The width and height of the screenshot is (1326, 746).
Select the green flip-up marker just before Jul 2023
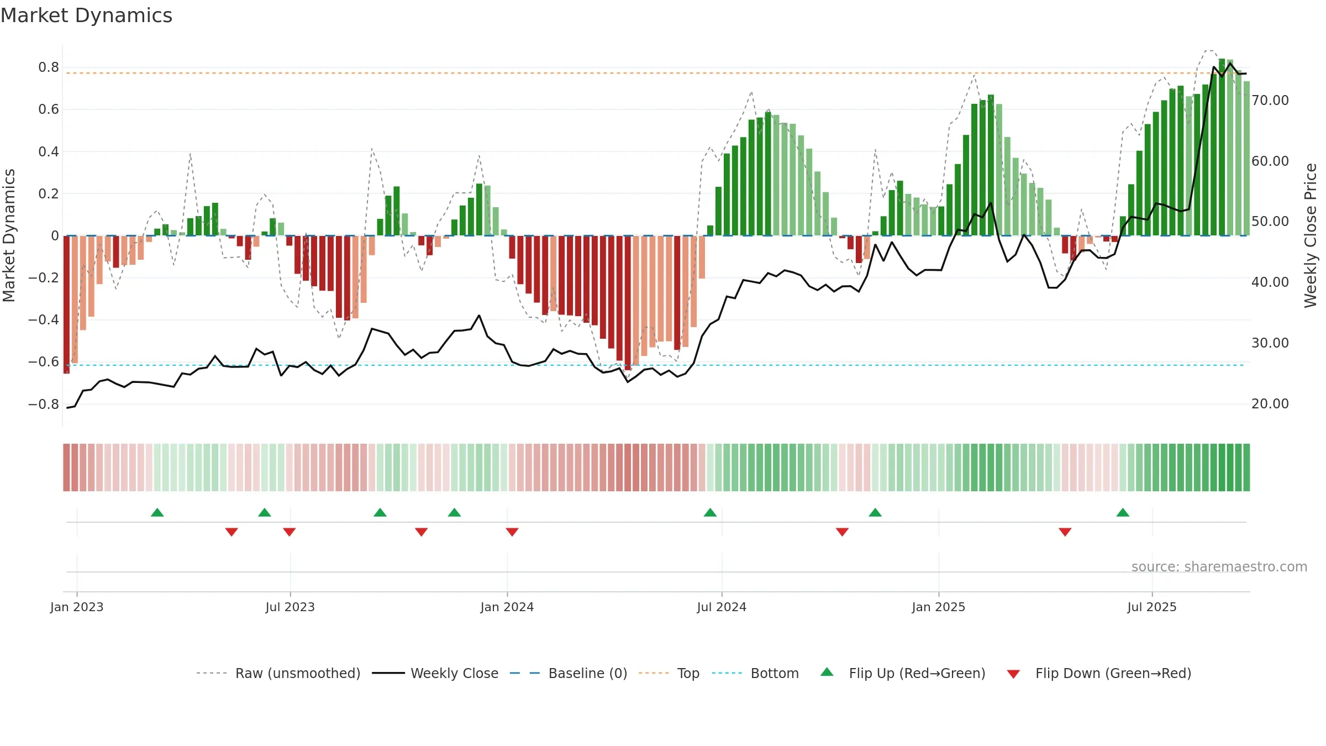[265, 512]
